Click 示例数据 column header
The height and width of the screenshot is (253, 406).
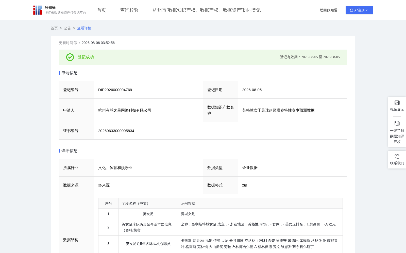pyautogui.click(x=260, y=203)
